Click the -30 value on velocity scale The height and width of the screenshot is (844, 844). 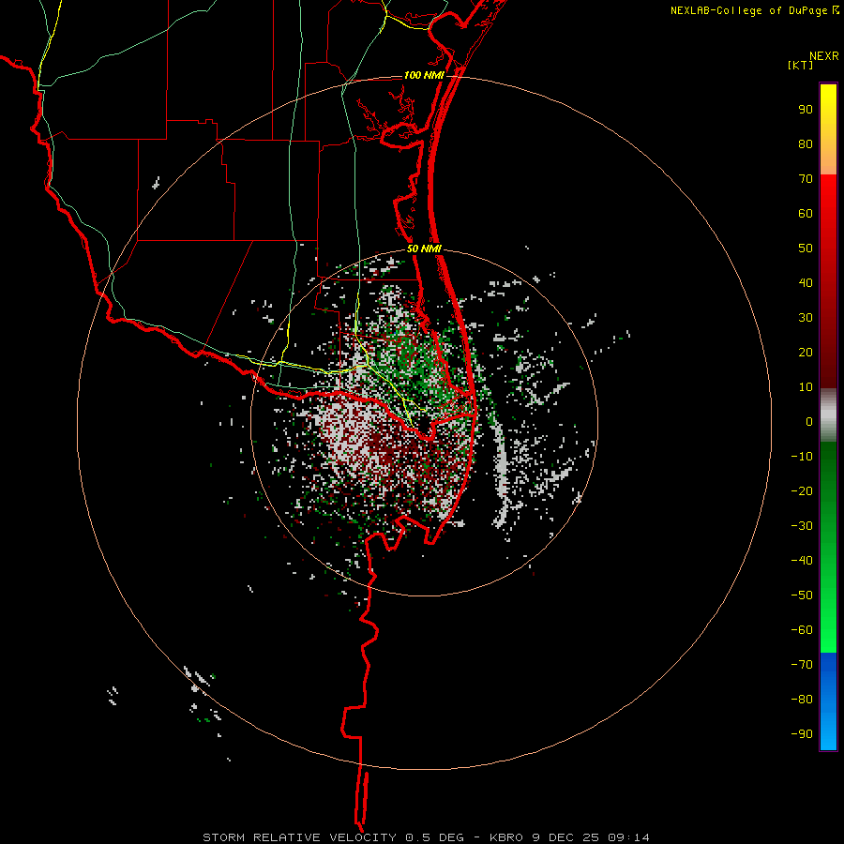coord(802,526)
